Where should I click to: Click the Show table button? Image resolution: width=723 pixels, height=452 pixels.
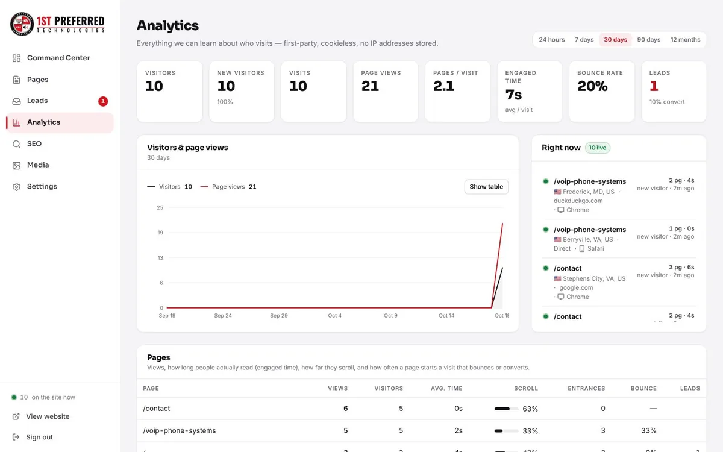(x=486, y=187)
